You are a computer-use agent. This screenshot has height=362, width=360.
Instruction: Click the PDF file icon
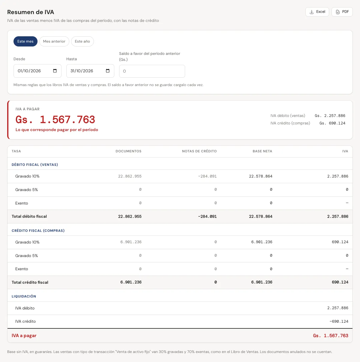(x=338, y=12)
